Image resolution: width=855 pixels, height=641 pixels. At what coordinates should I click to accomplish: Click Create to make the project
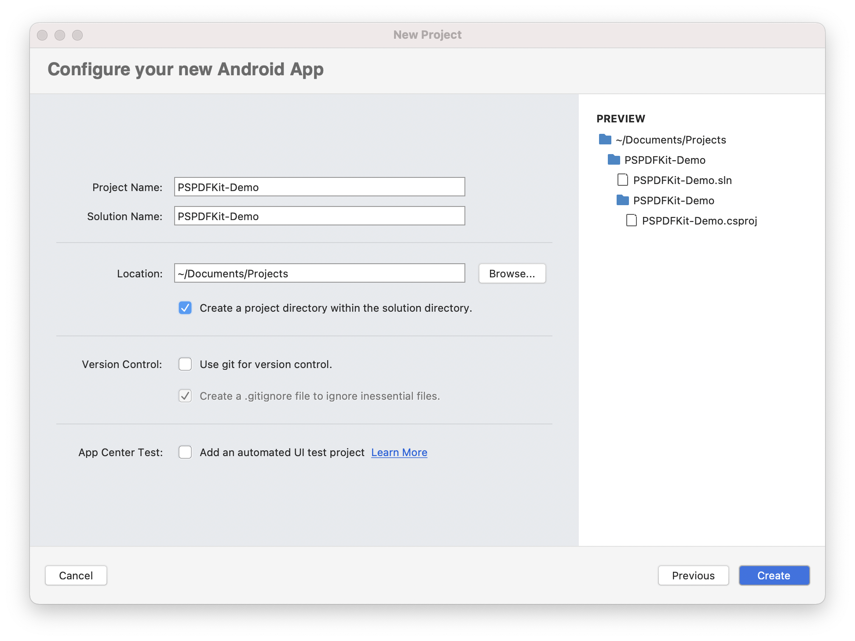pyautogui.click(x=774, y=575)
